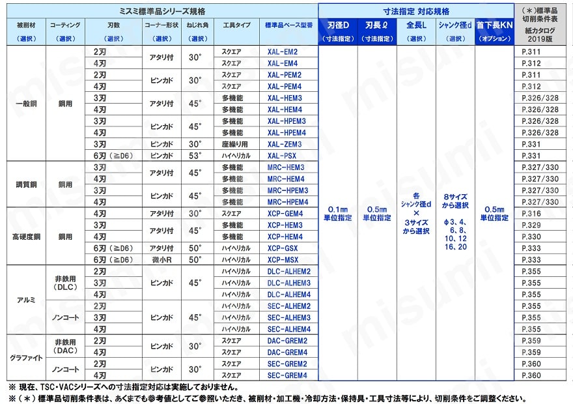
Task: Select DLC-ALHEM4 model cell
Action: tap(288, 295)
